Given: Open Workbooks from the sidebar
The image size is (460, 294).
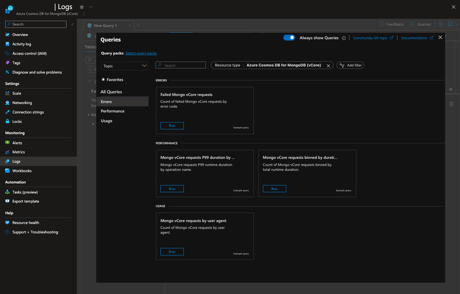Looking at the screenshot, I should click(x=22, y=171).
